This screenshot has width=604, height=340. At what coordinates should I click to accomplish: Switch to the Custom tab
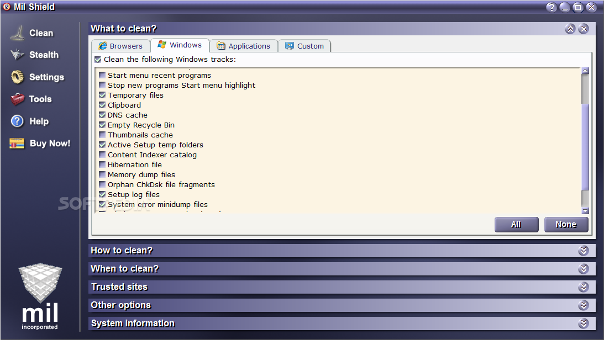304,46
